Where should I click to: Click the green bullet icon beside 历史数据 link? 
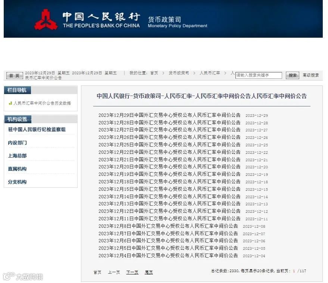pyautogui.click(x=10, y=103)
